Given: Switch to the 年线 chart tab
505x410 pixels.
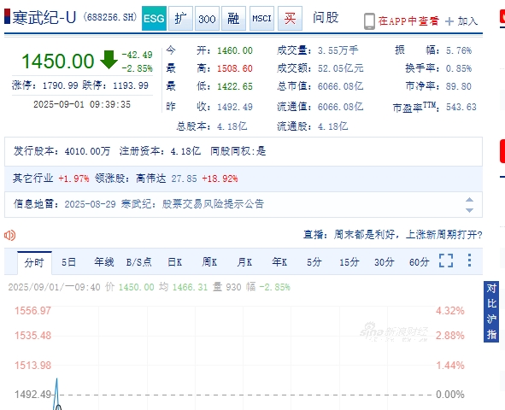Looking at the screenshot, I should [x=104, y=262].
